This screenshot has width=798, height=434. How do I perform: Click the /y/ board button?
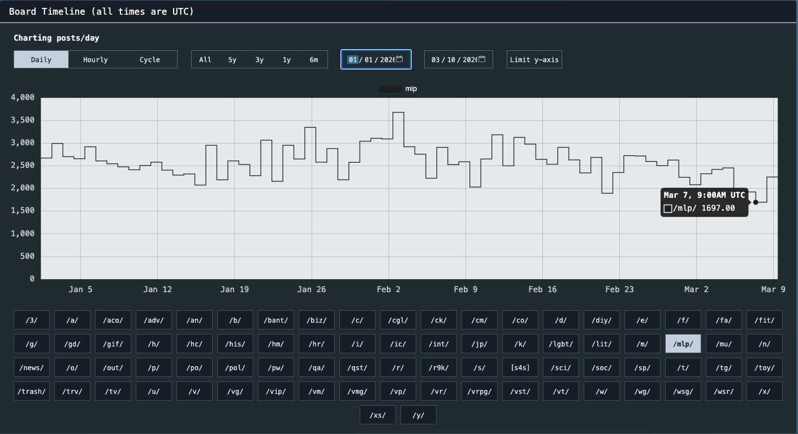pyautogui.click(x=419, y=415)
